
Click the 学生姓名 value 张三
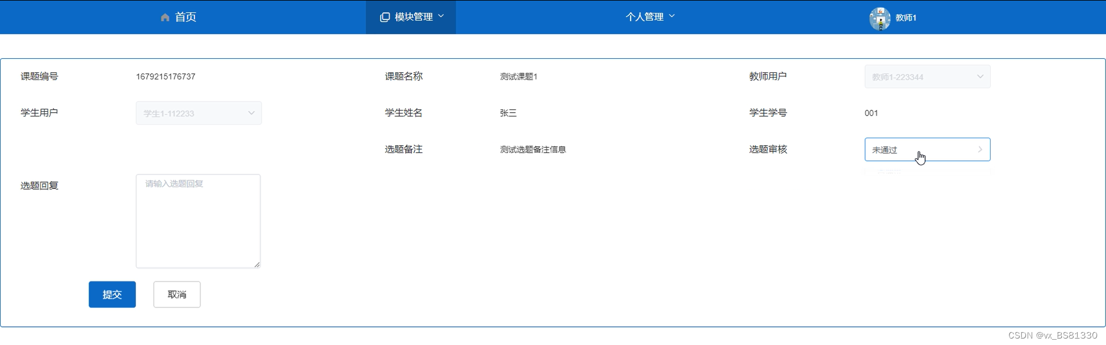[x=508, y=113]
